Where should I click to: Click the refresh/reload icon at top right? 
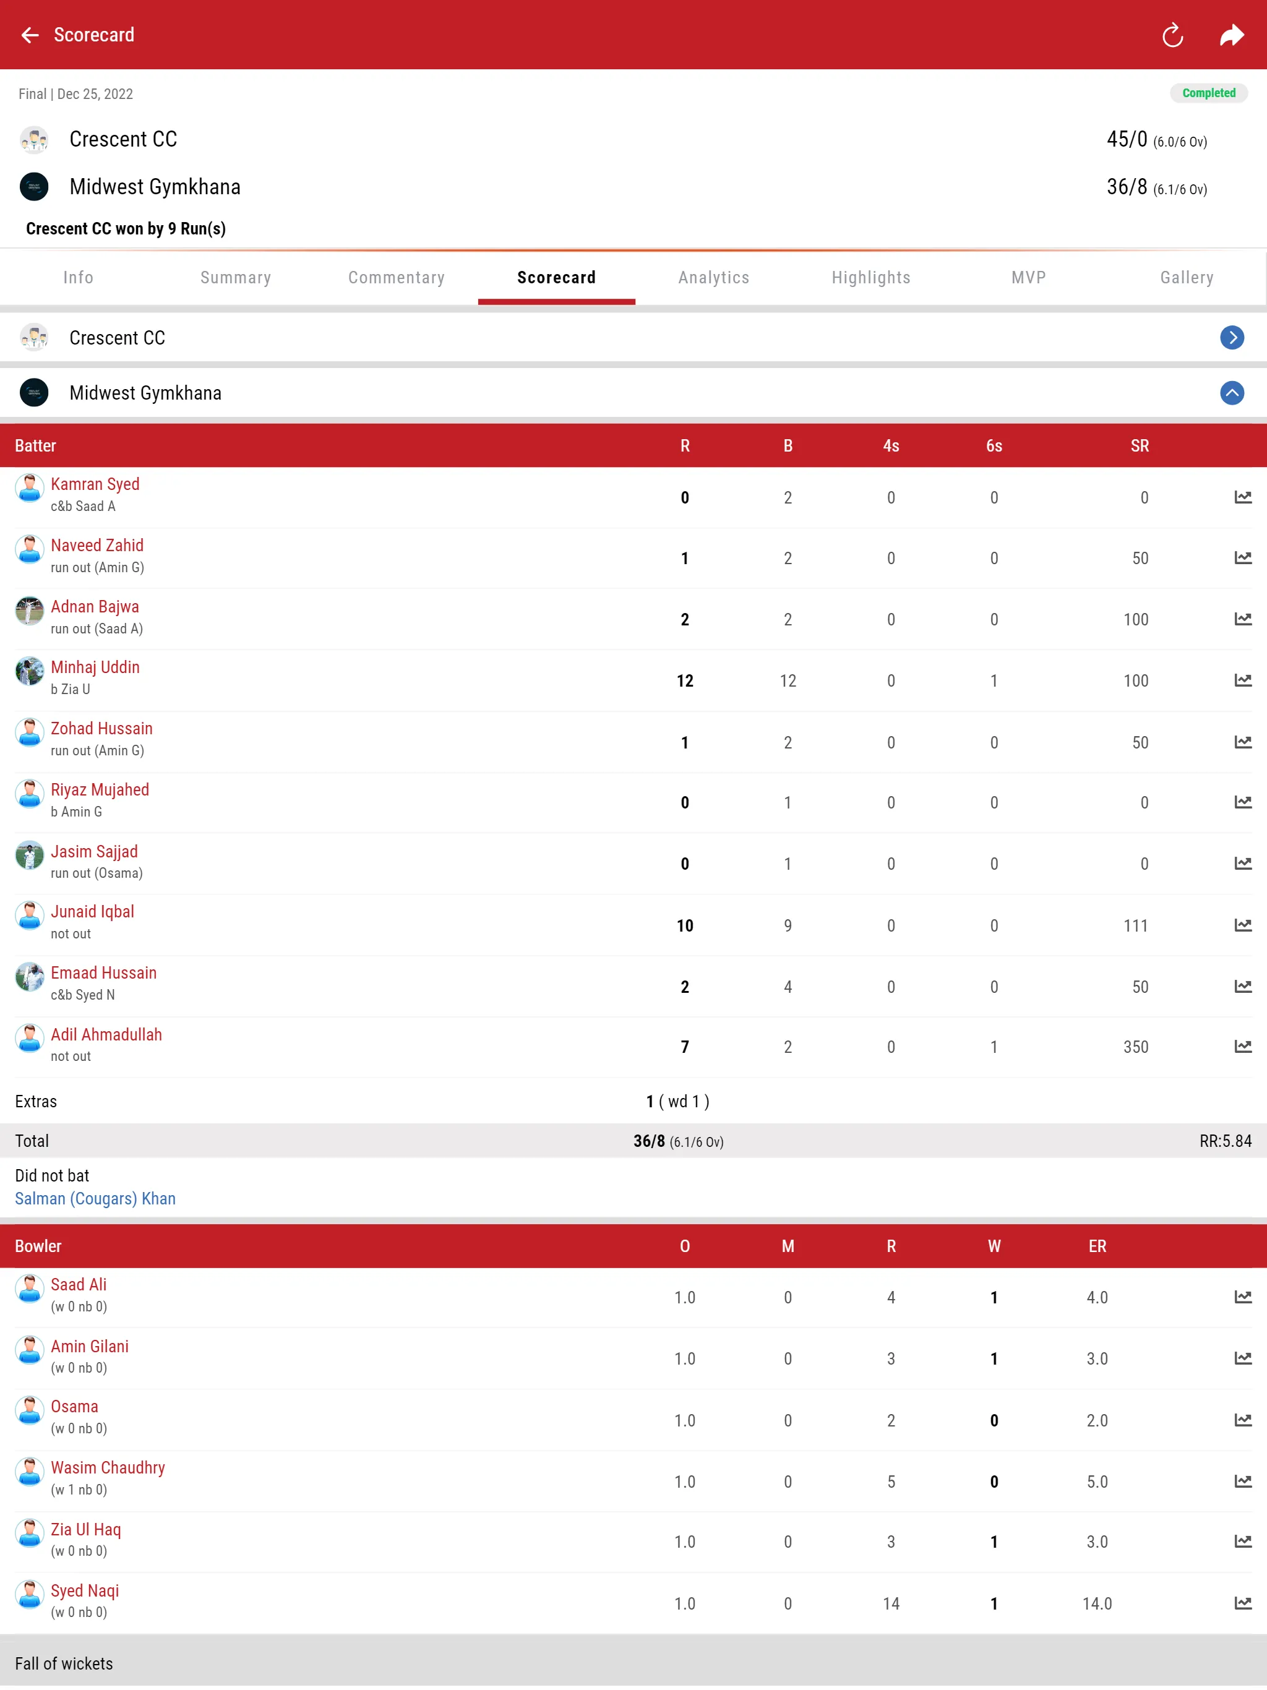(1170, 35)
